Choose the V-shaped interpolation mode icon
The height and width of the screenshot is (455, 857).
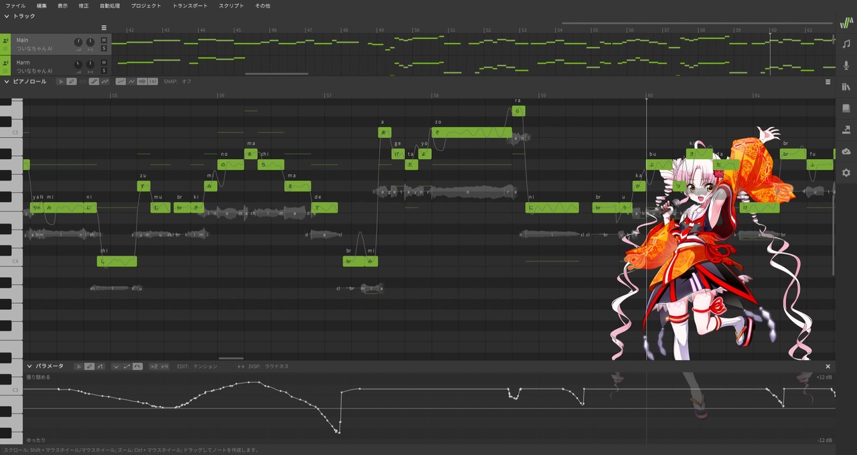point(116,367)
